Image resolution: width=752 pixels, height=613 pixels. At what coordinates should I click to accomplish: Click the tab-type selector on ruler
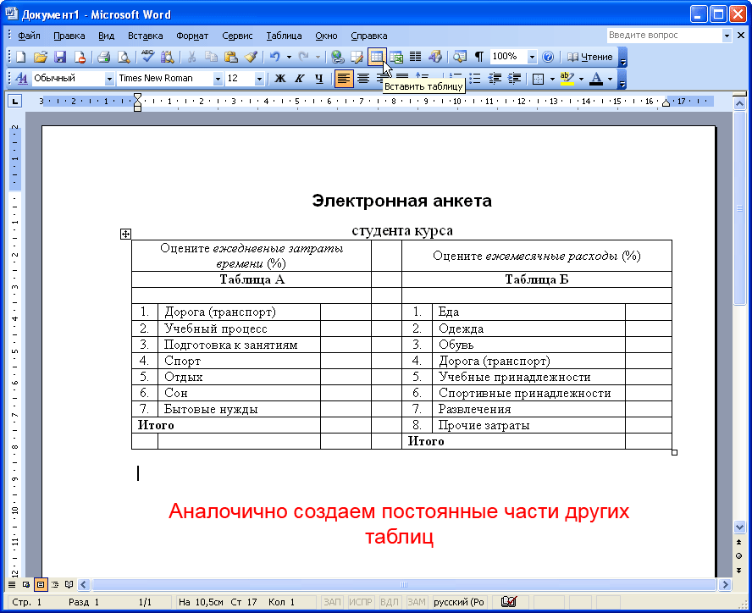point(15,102)
